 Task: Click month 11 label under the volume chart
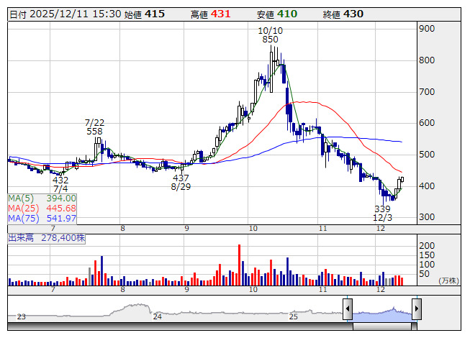click(x=322, y=290)
